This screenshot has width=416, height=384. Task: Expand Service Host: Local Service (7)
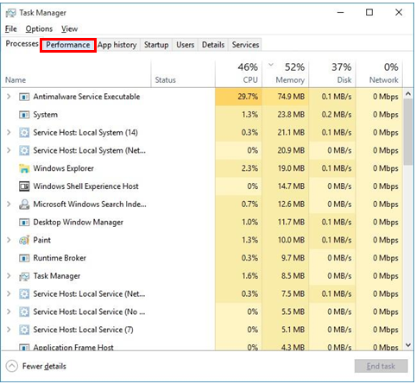[x=9, y=330]
